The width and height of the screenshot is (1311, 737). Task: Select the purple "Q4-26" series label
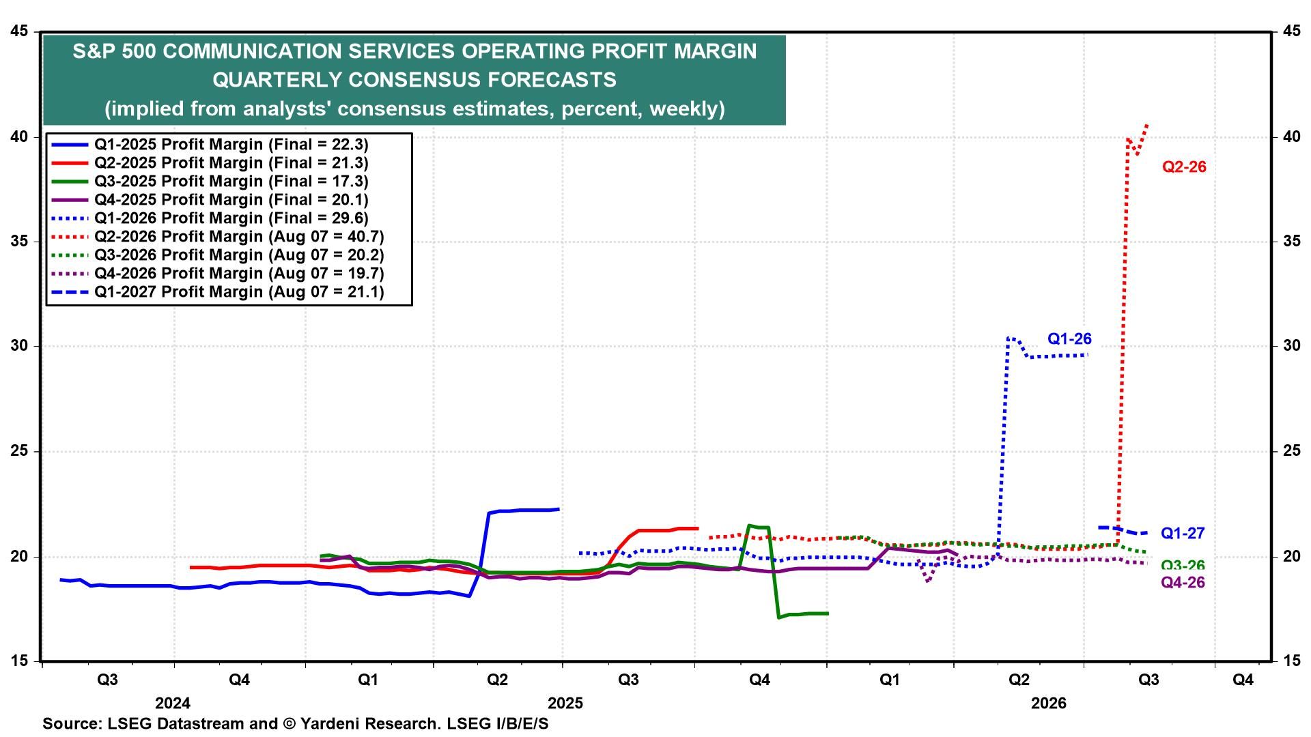[1183, 583]
